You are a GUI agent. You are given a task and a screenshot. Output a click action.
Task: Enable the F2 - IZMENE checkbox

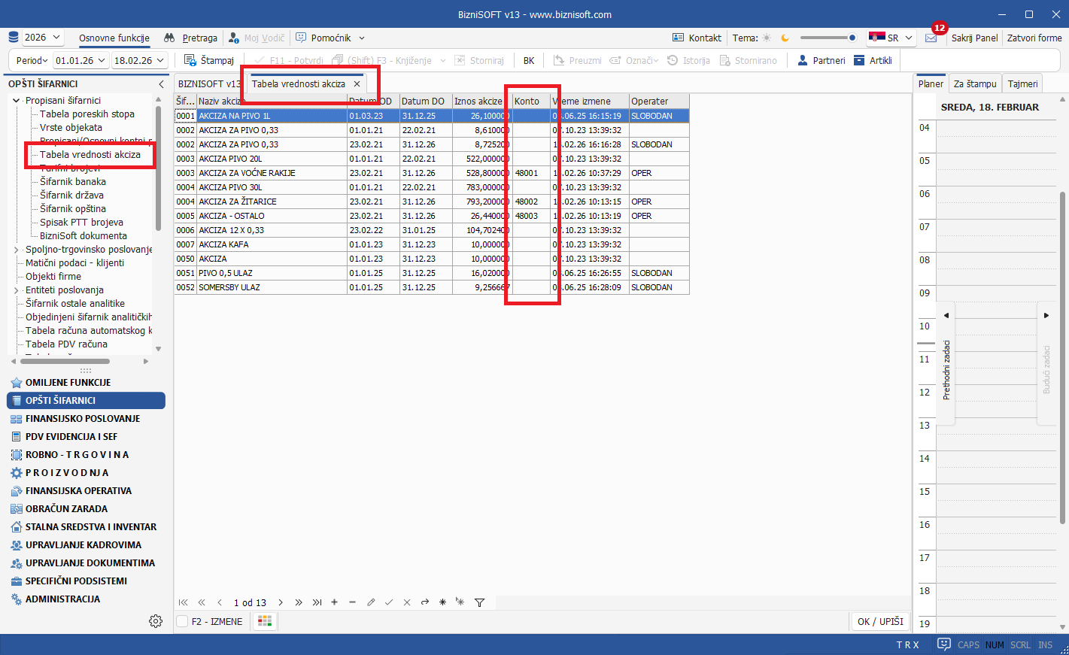pos(182,621)
